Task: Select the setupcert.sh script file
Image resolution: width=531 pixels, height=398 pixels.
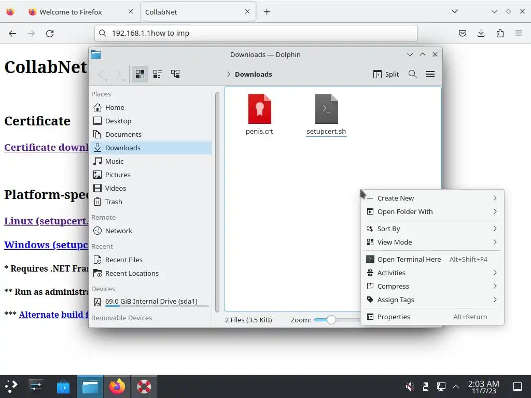Action: coord(326,115)
